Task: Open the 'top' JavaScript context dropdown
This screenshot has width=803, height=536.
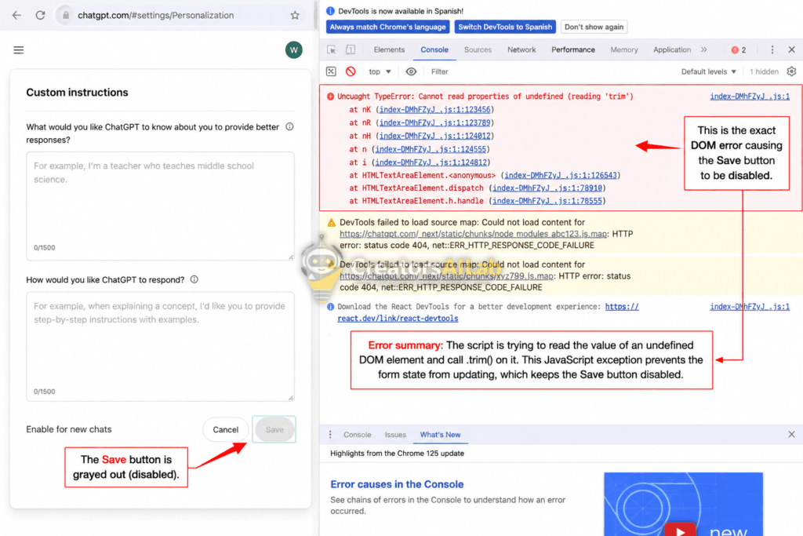Action: point(380,71)
